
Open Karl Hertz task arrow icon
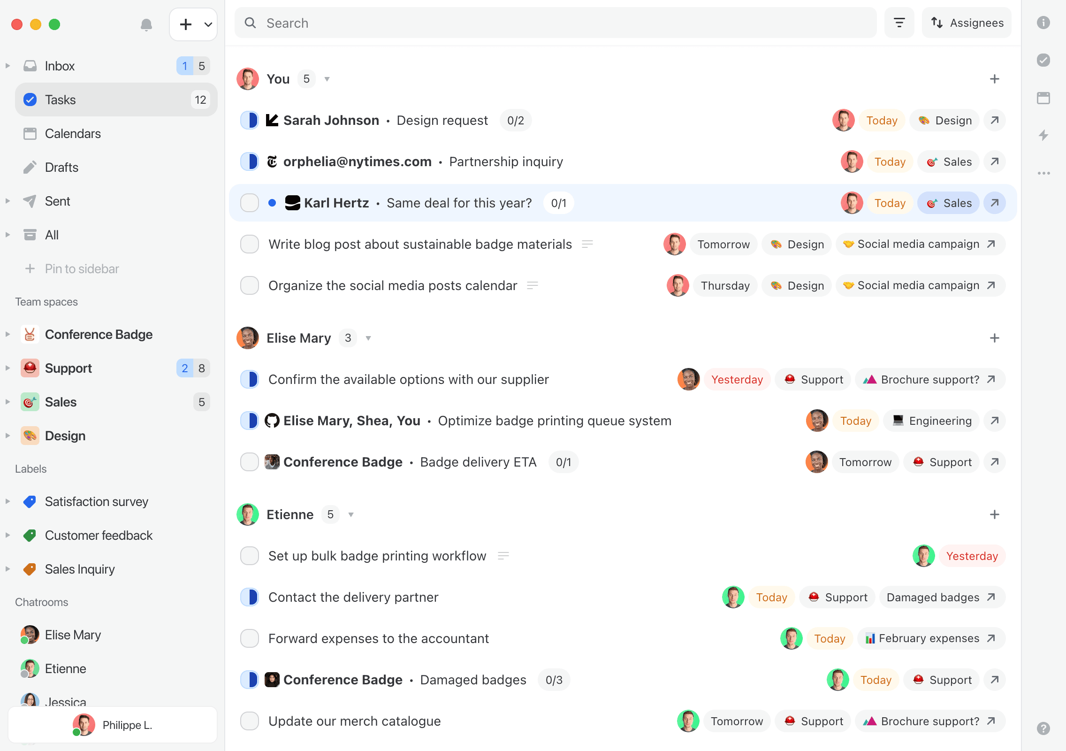995,203
